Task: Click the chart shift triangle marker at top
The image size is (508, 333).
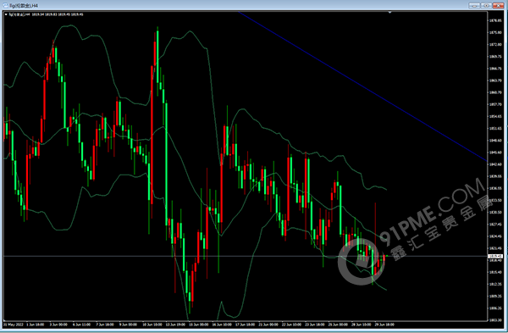Action: pos(389,13)
